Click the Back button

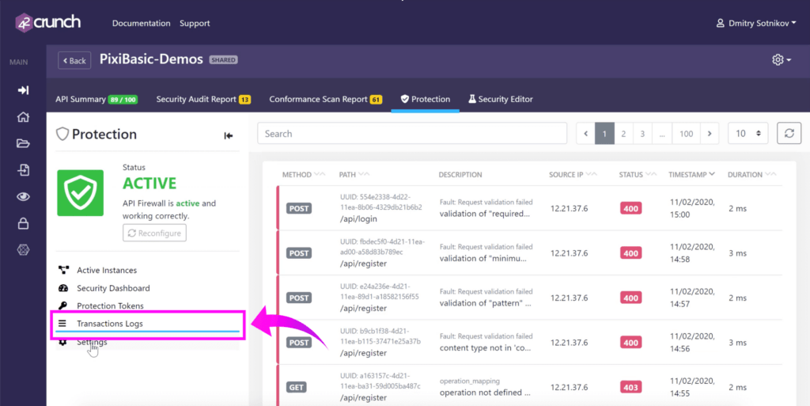coord(74,60)
